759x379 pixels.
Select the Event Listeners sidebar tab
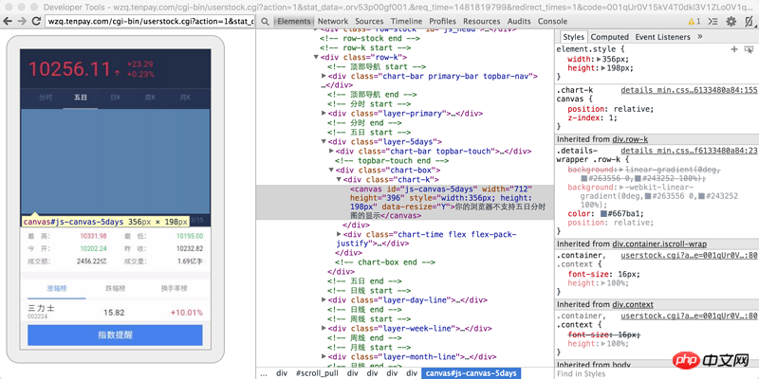pyautogui.click(x=662, y=37)
